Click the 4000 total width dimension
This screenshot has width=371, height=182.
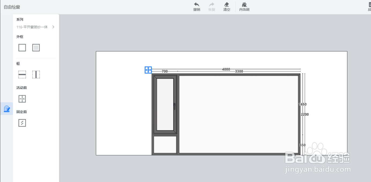tap(226, 69)
